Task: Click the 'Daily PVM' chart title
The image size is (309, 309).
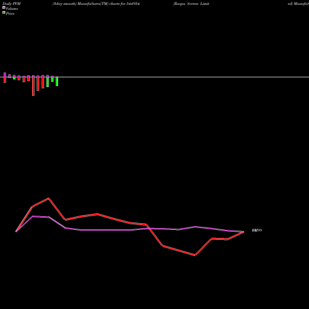Action: 12,4
